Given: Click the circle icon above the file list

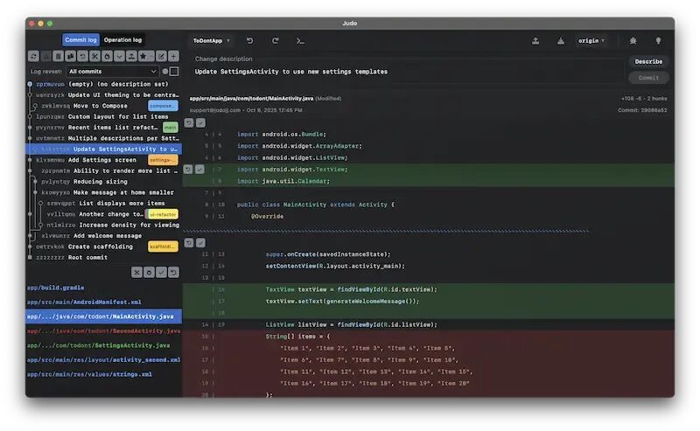Looking at the screenshot, I should [149, 272].
